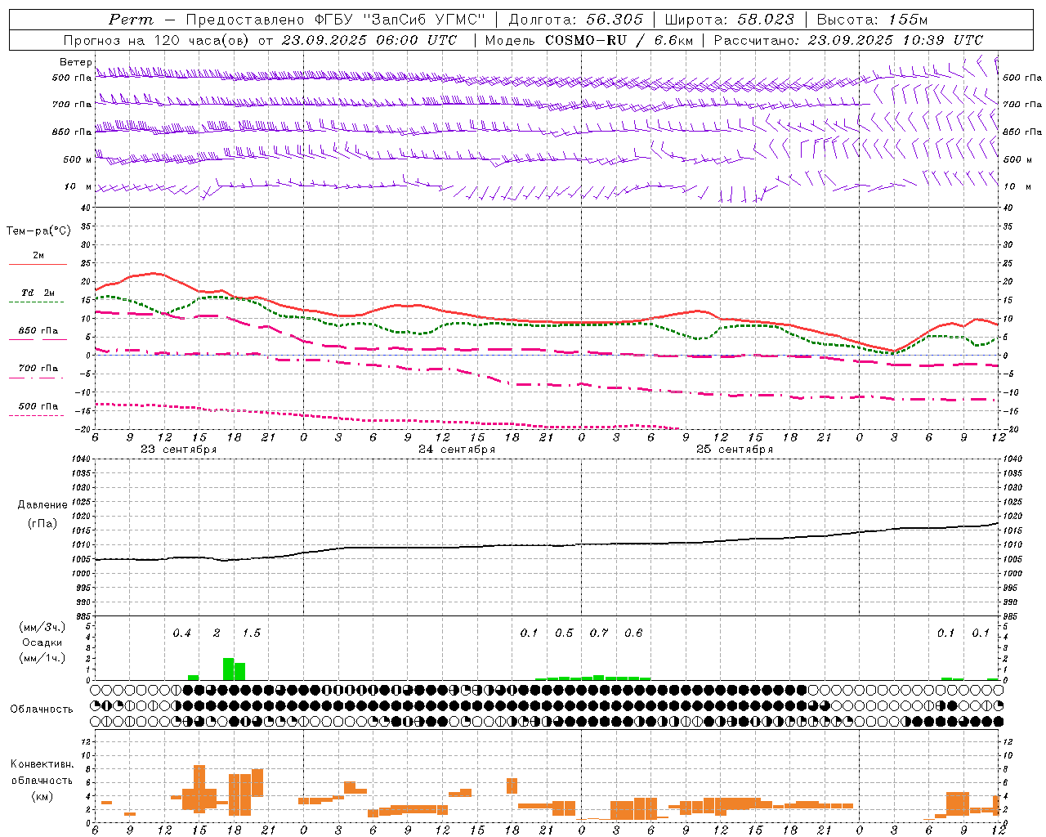This screenshot has width=1046, height=837.
Task: Click the "0.5" precipitation value
Action: point(564,633)
